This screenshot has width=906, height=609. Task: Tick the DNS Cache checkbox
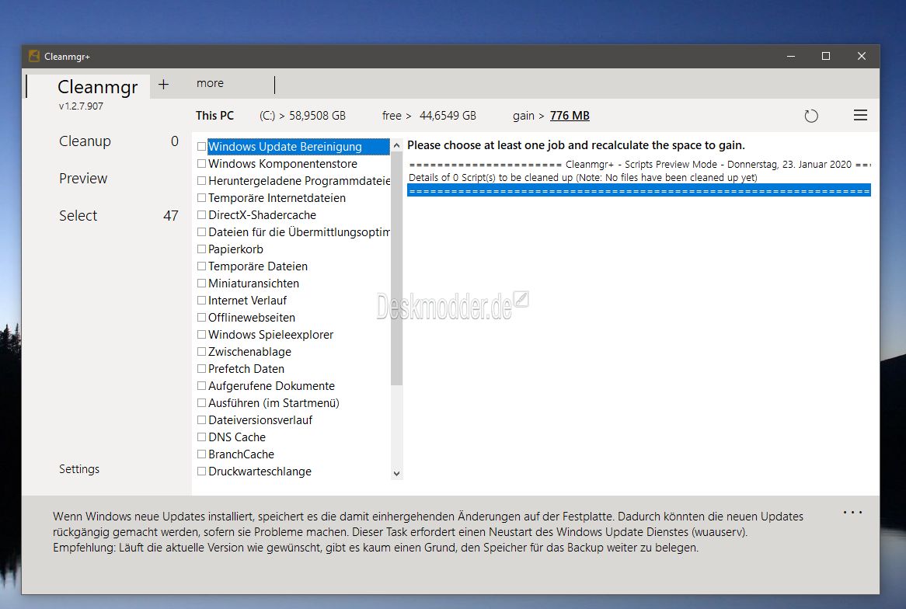point(202,437)
